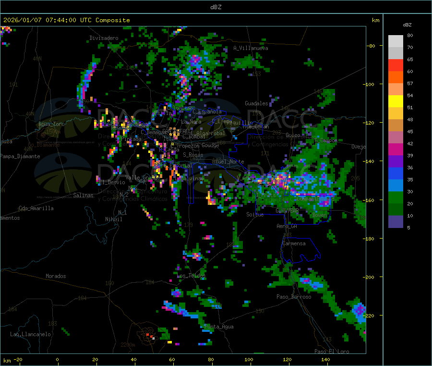This screenshot has height=366, width=432.
Task: Click the Morados location label
Action: point(56,276)
